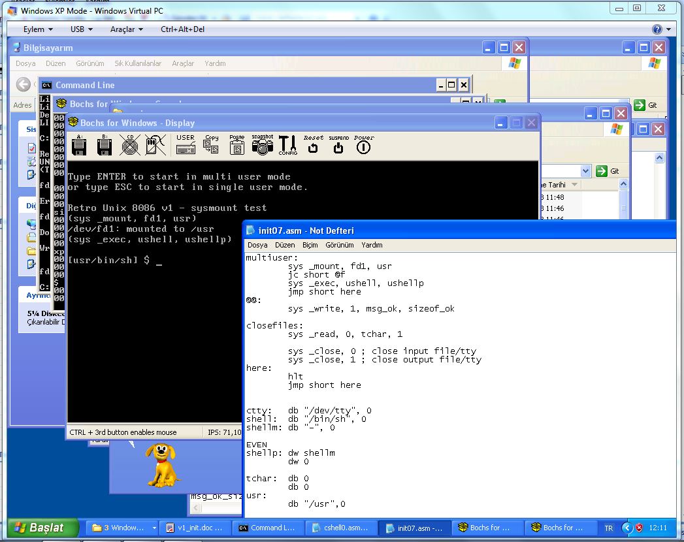The image size is (684, 542).
Task: Open Bochs CONFIG tool icon
Action: pos(288,145)
